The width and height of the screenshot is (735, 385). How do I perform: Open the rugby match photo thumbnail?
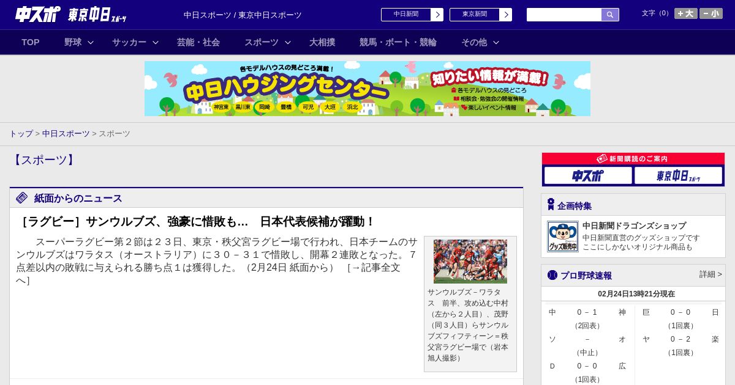pos(470,262)
